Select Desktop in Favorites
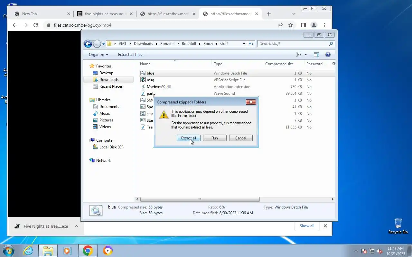Viewport: 412px width, 257px height. coord(106,73)
